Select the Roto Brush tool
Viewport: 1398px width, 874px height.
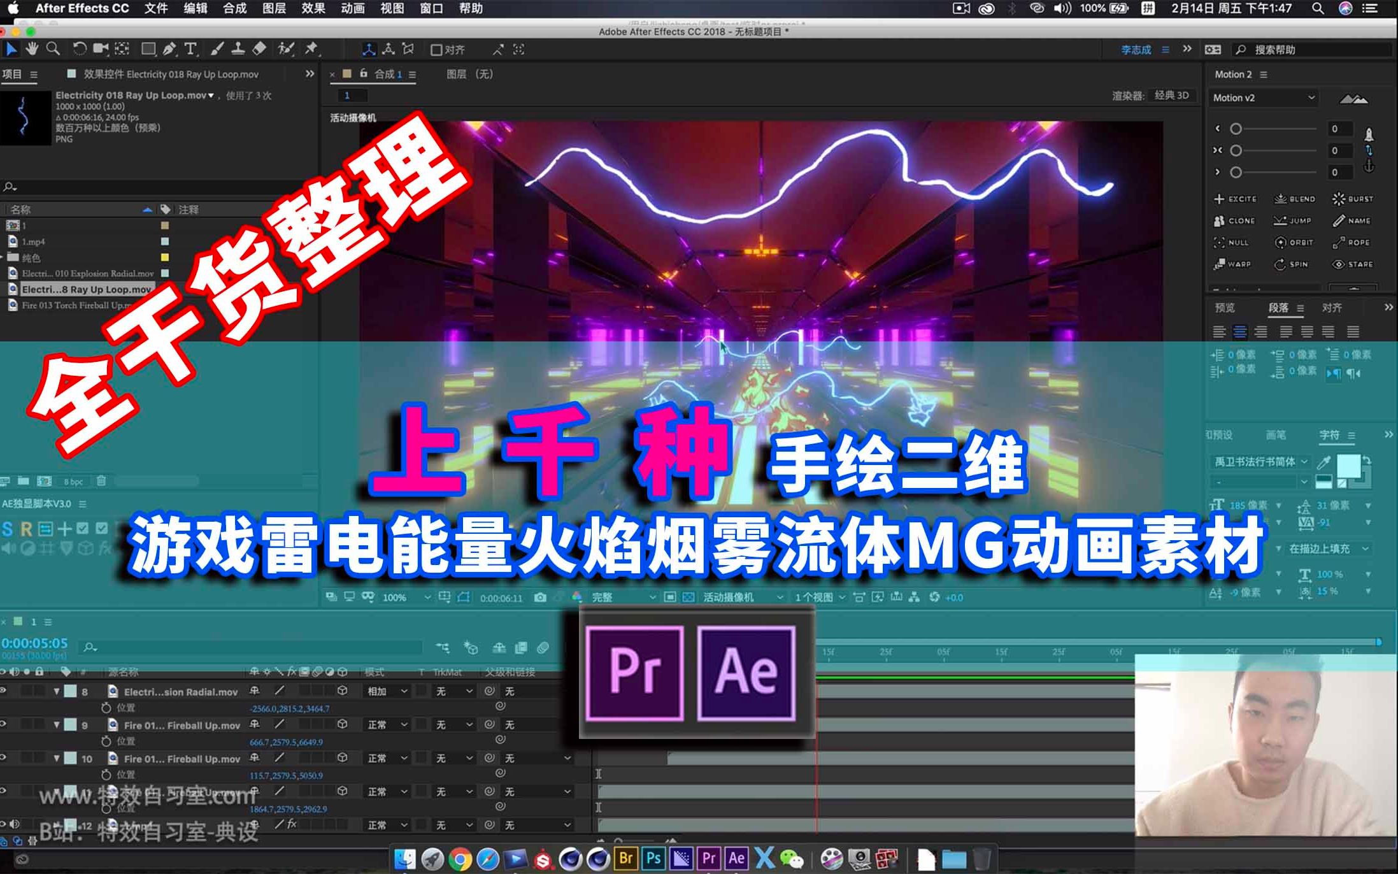click(x=287, y=49)
